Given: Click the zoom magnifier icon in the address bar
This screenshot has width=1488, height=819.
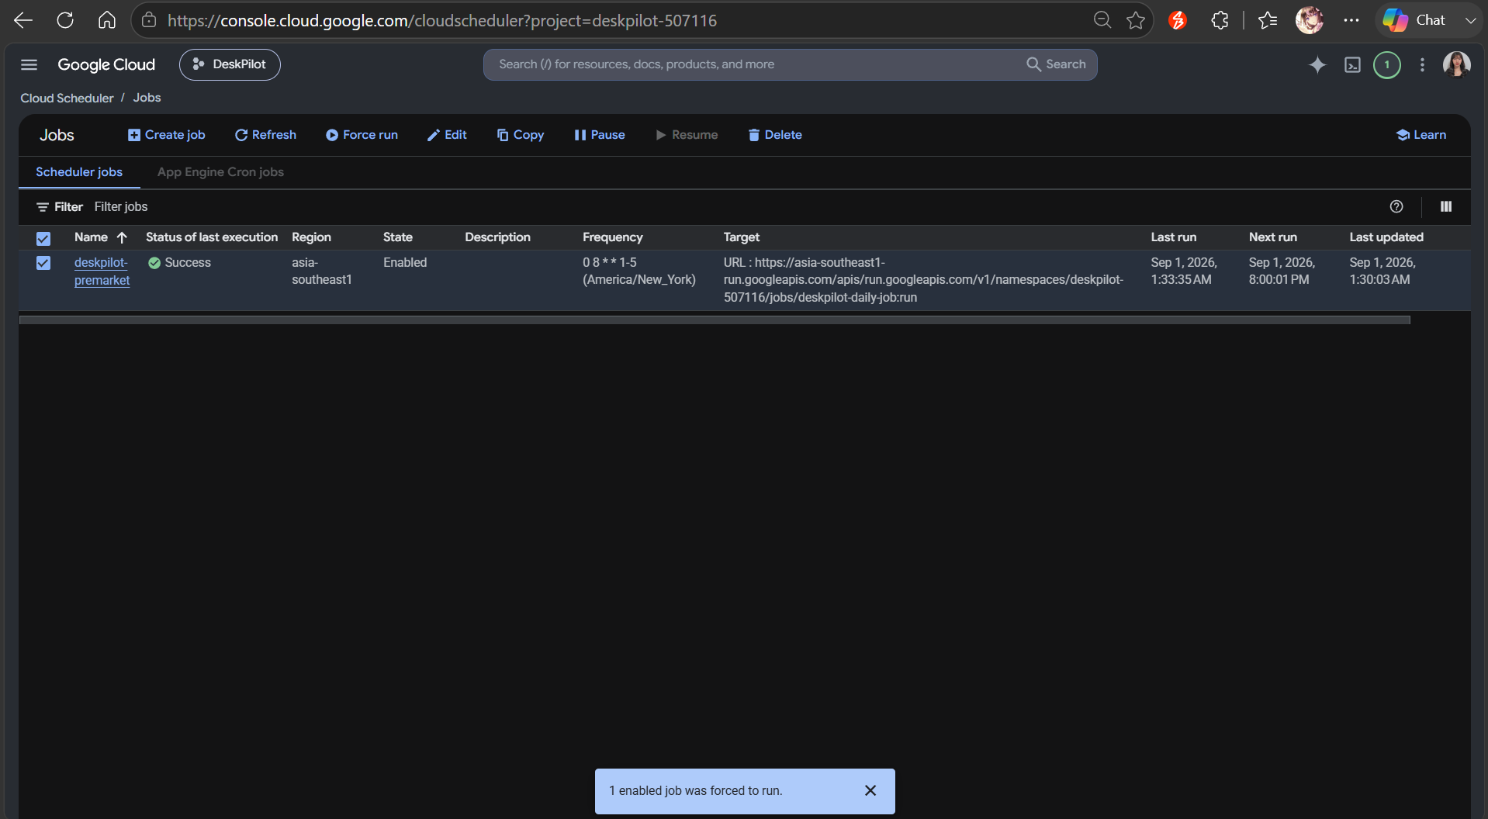Looking at the screenshot, I should [1102, 20].
